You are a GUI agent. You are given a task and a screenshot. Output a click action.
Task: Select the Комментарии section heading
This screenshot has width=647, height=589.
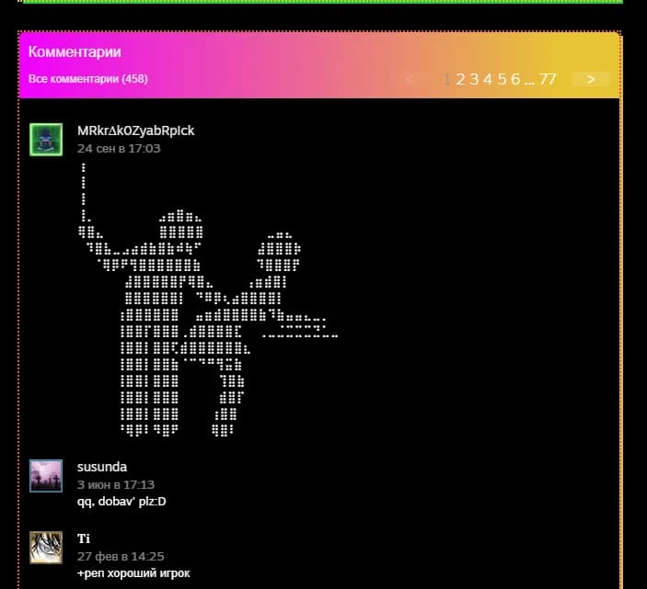point(75,51)
